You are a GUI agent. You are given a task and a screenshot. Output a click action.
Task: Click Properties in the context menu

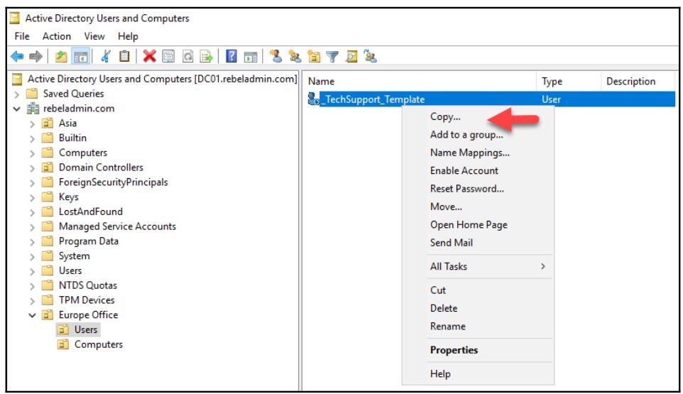tap(454, 350)
